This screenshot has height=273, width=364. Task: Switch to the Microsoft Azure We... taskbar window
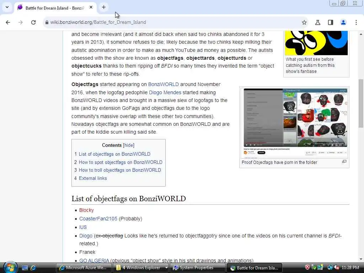point(84,268)
